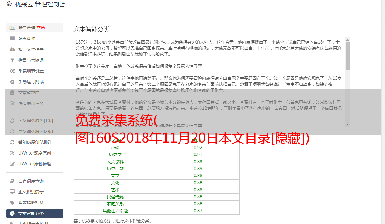This screenshot has height=224, width=385.
Task: Click the refresh icon for 同义词伪原创[1版]
Action: pos(12,121)
